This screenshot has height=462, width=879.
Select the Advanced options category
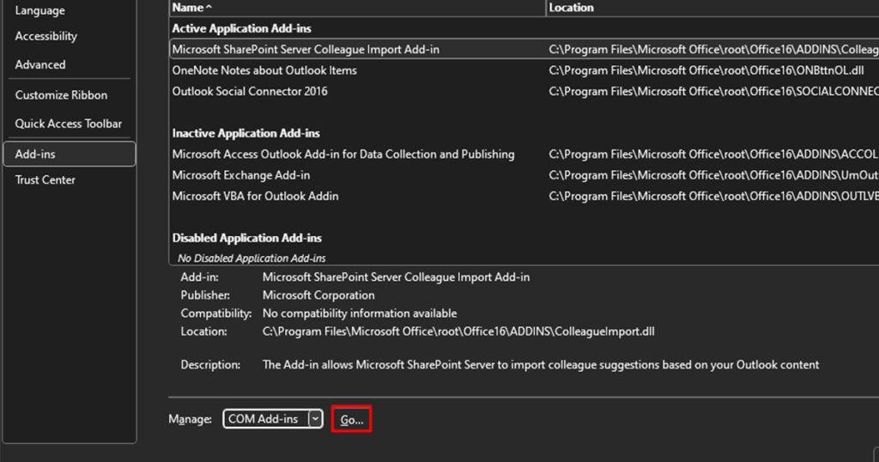point(39,64)
